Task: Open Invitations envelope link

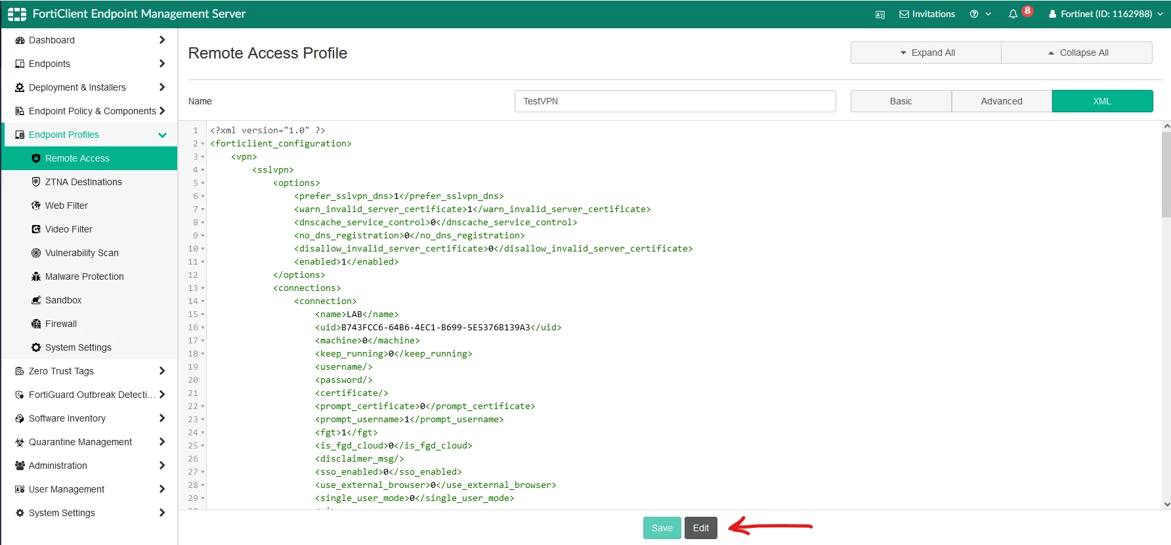Action: pos(927,14)
